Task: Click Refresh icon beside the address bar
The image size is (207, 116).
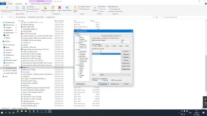Action: (157, 17)
